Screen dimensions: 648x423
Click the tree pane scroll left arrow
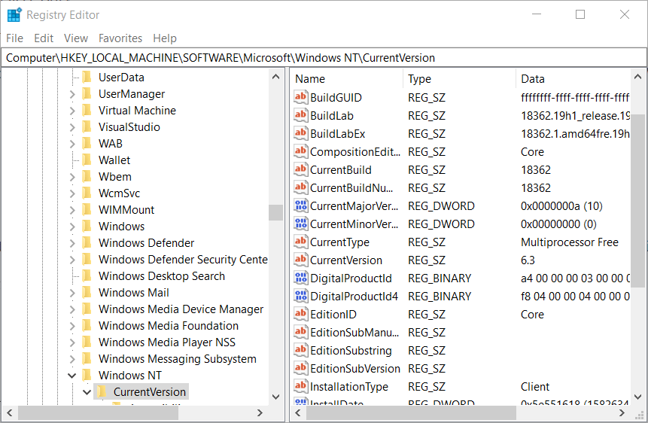pyautogui.click(x=10, y=412)
